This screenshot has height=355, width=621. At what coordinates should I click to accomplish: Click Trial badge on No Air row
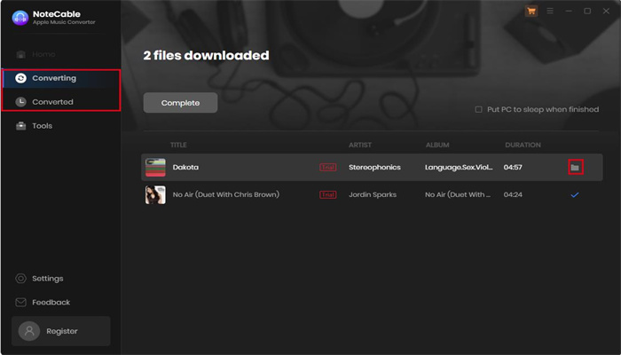328,194
